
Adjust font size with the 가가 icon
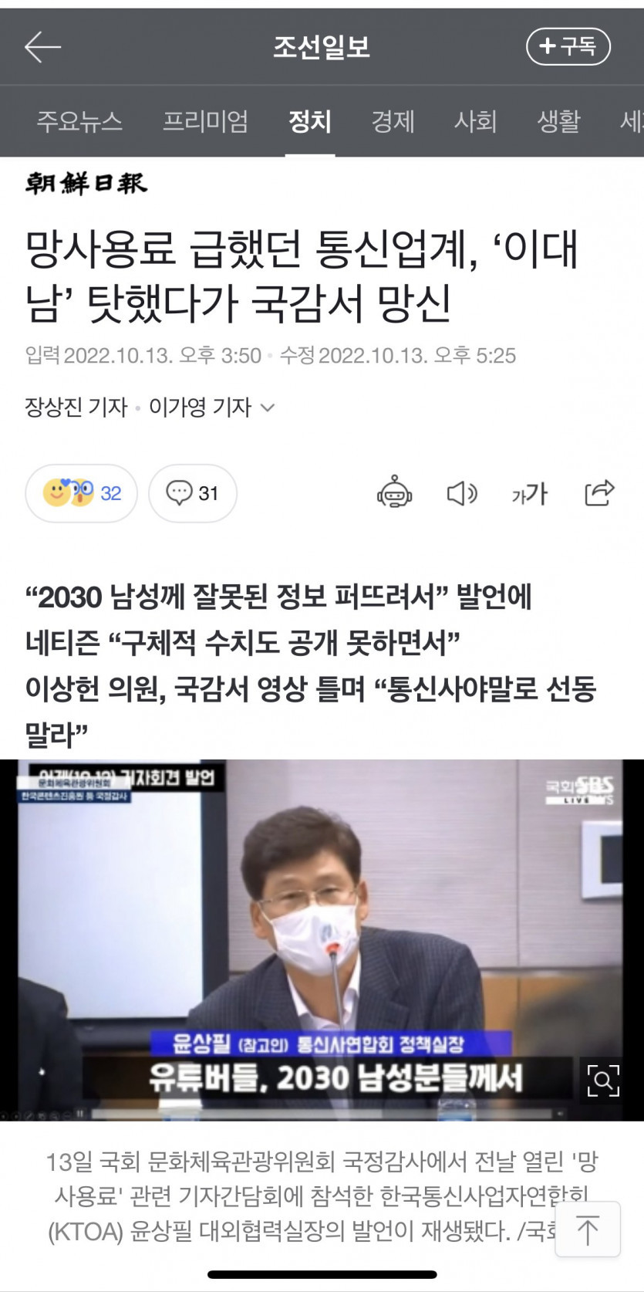(529, 493)
